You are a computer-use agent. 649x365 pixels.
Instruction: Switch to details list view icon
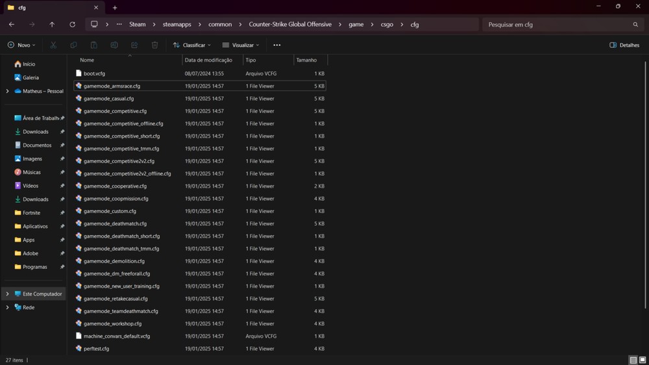[633, 360]
